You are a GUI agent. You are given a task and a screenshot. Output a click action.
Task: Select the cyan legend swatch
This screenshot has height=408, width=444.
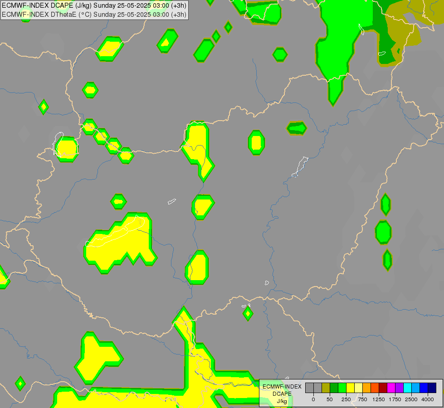(407, 388)
